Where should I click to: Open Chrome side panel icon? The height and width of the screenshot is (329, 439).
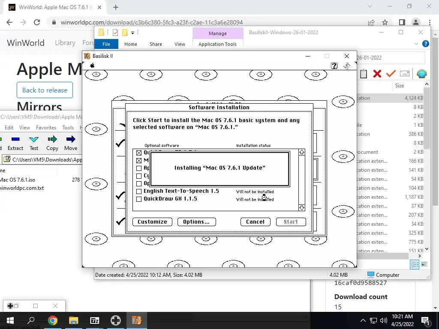click(x=402, y=22)
